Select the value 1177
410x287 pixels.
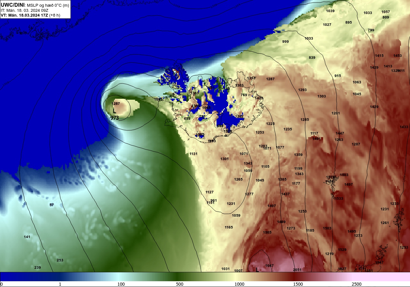pyautogui.click(x=296, y=183)
